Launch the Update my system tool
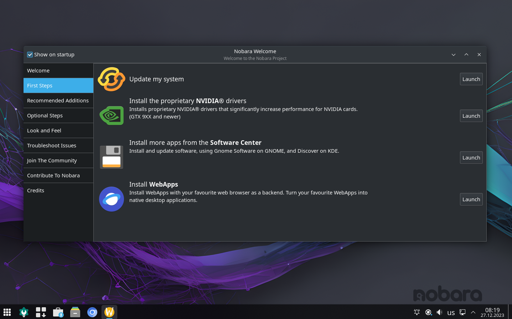 tap(471, 79)
